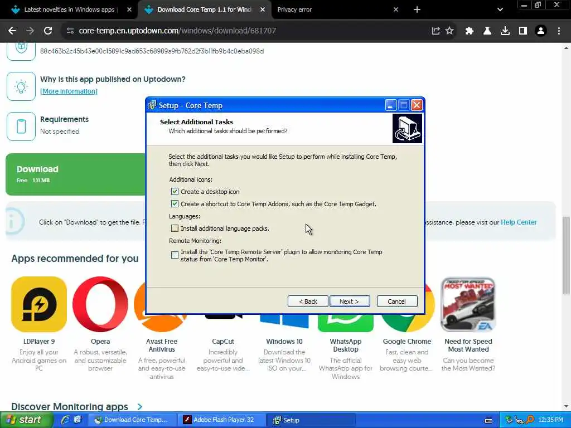Click the Setup title bar installer icon
Viewport: 571px width, 428px height.
tap(152, 105)
